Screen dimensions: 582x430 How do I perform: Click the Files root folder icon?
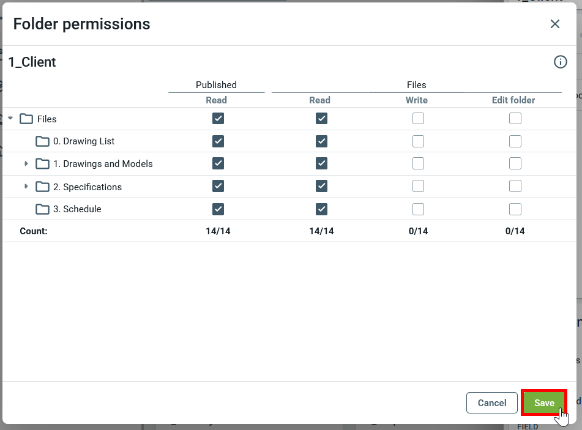point(26,119)
